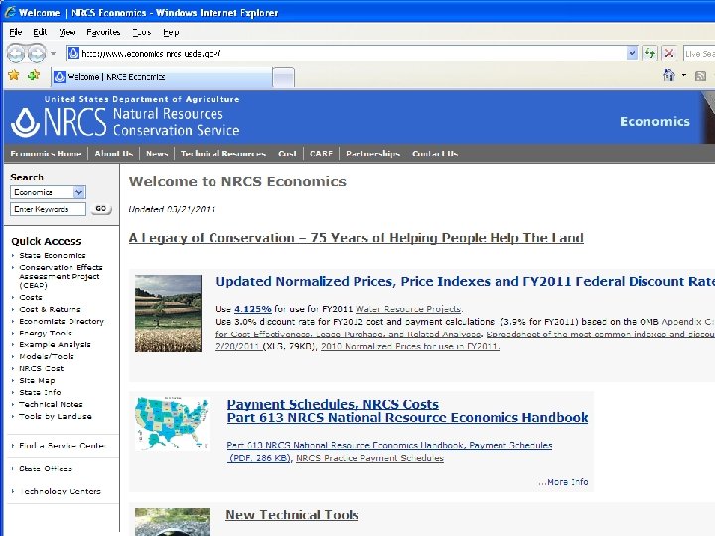Open the News nav item
This screenshot has width=715, height=536.
(x=157, y=154)
